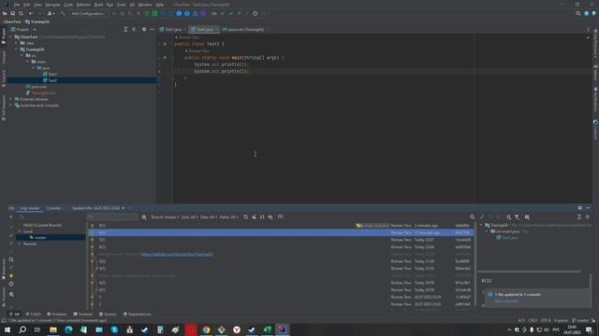The width and height of the screenshot is (599, 336).
Task: Run the Test2 class via gutter arrow
Action: point(165,44)
